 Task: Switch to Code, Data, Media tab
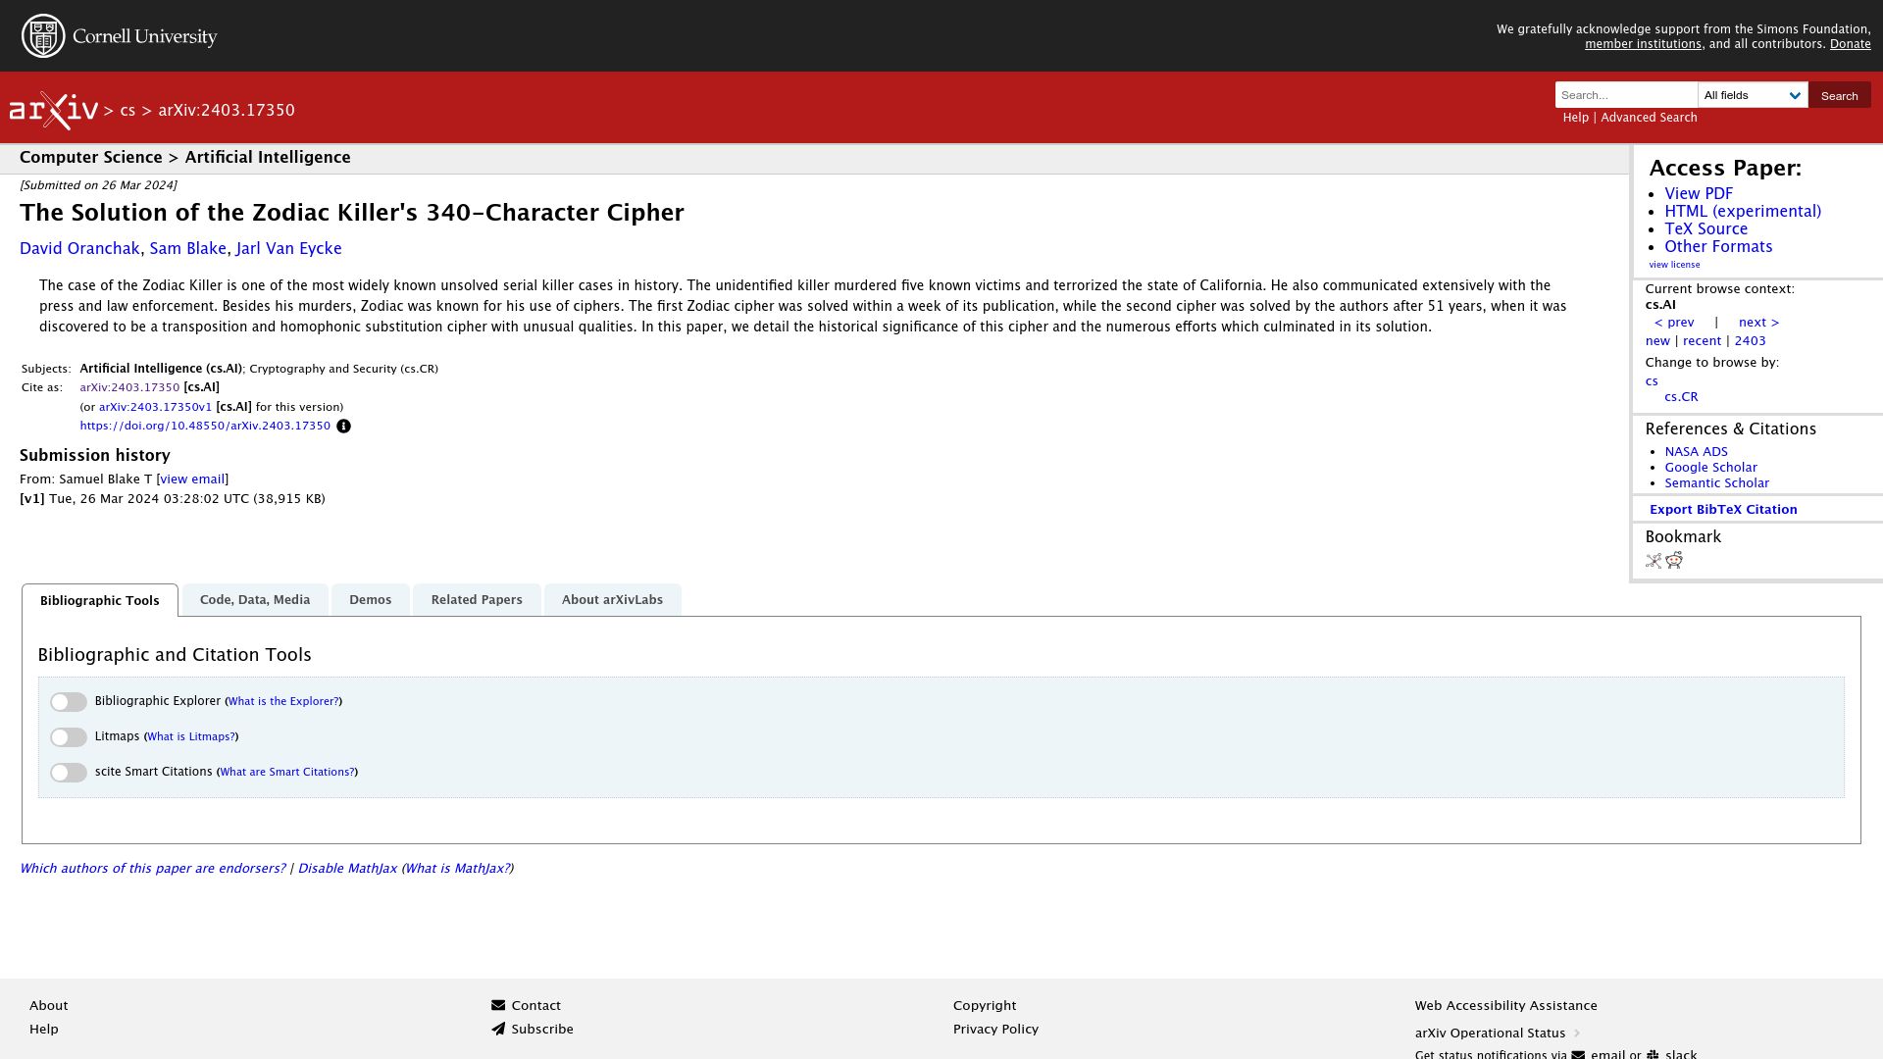pos(255,600)
